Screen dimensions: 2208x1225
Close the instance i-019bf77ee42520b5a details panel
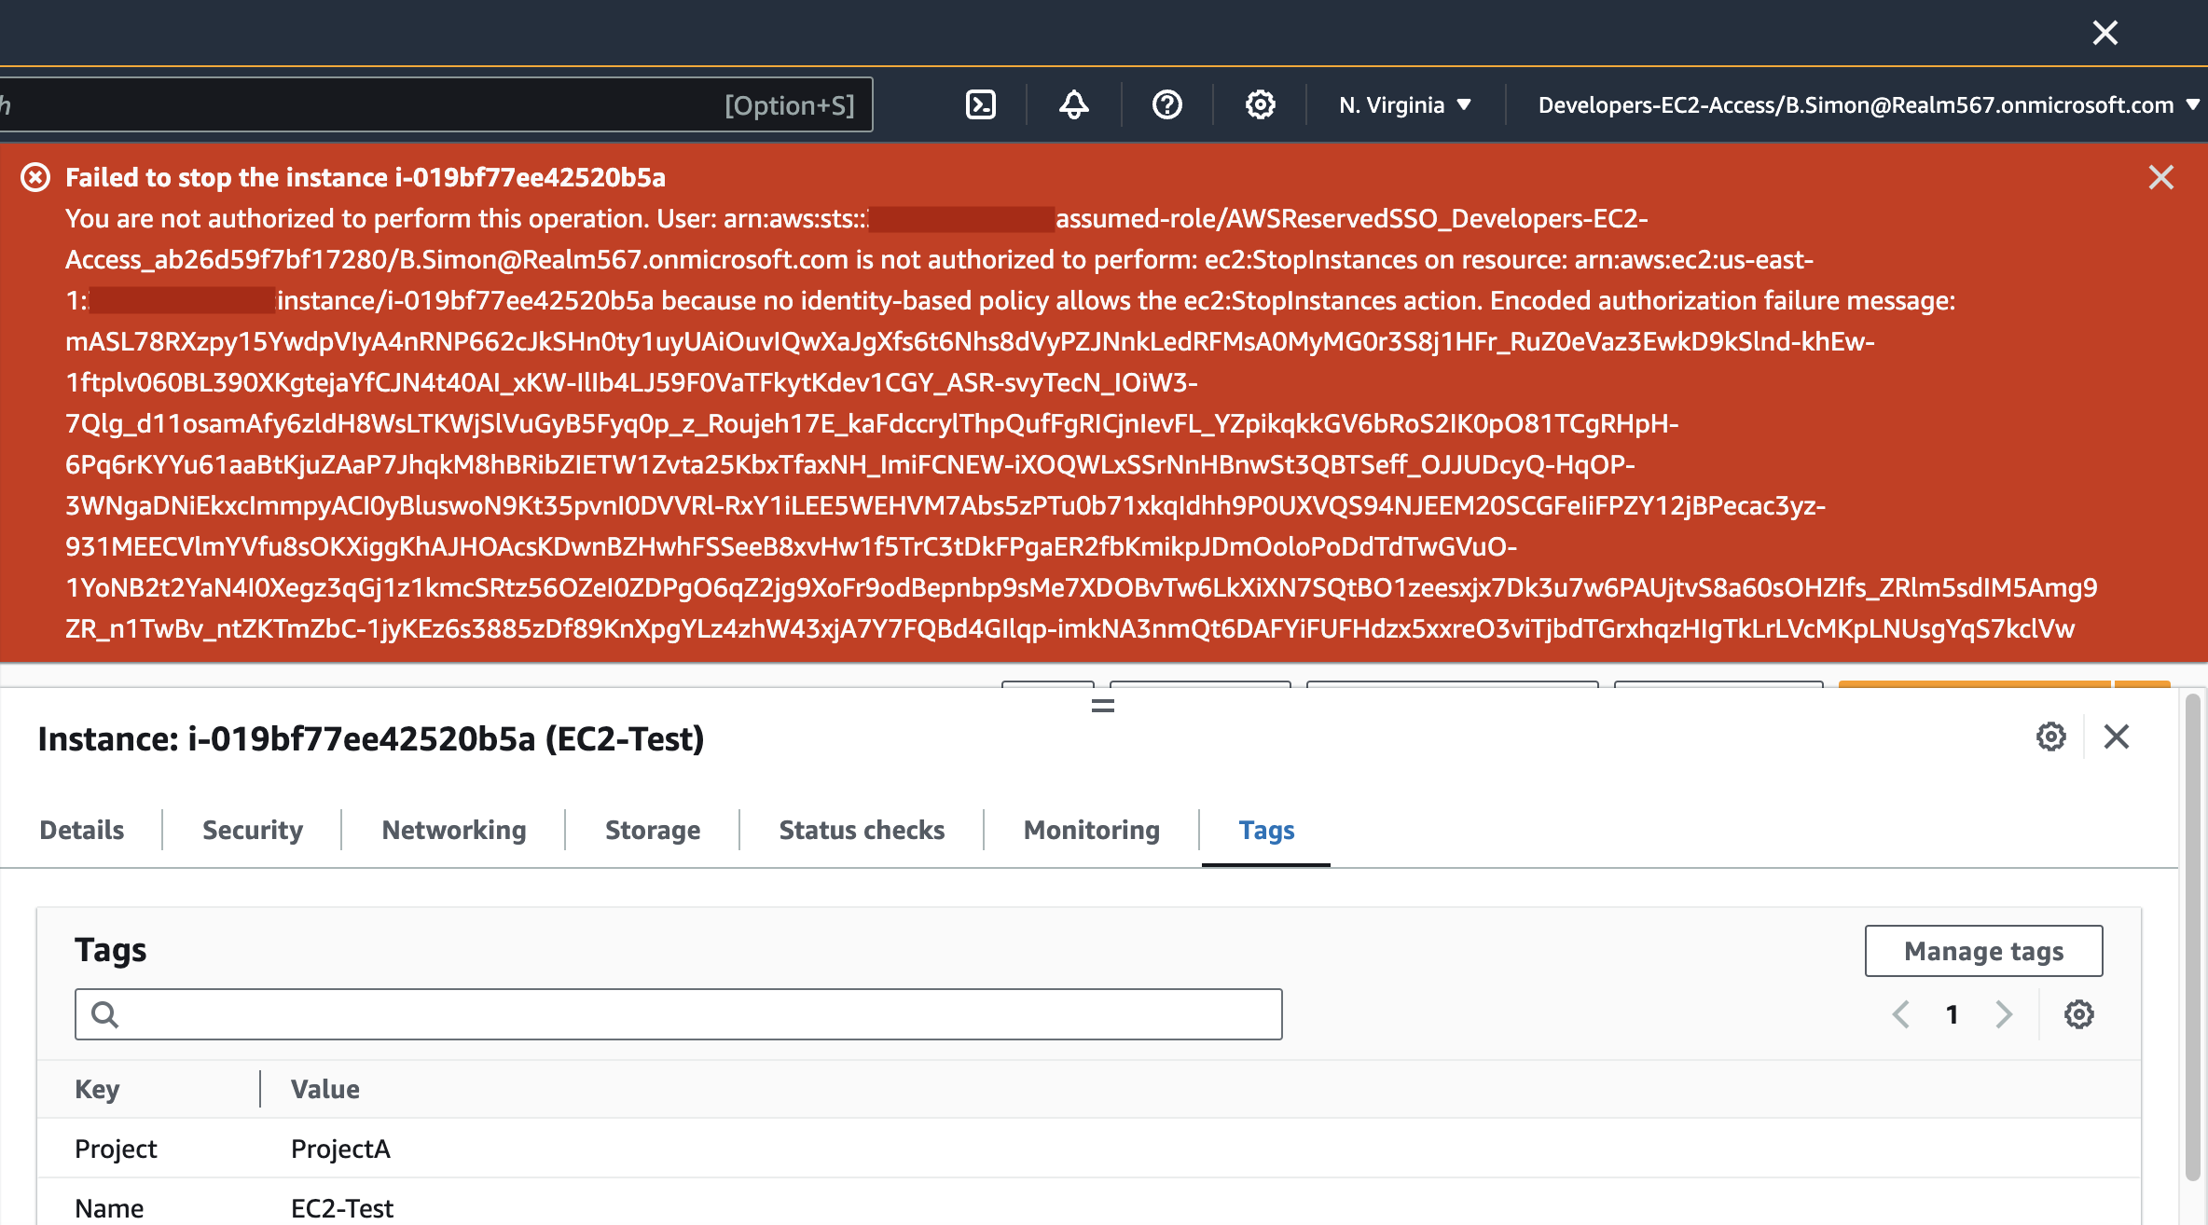[2117, 737]
